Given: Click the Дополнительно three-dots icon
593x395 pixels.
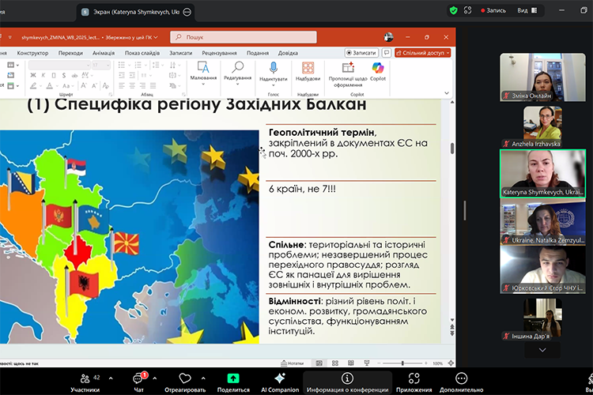Looking at the screenshot, I should click(462, 378).
